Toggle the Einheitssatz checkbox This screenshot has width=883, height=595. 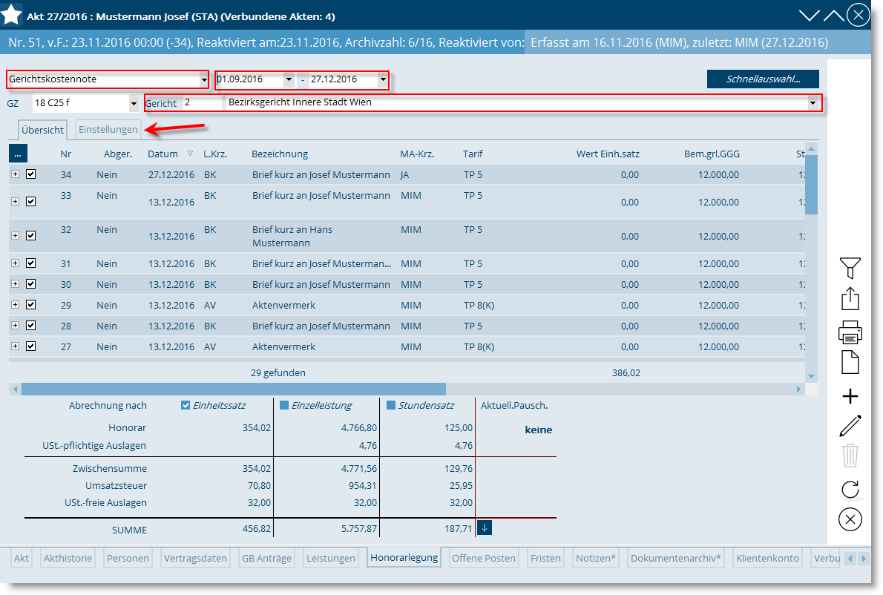click(x=186, y=405)
